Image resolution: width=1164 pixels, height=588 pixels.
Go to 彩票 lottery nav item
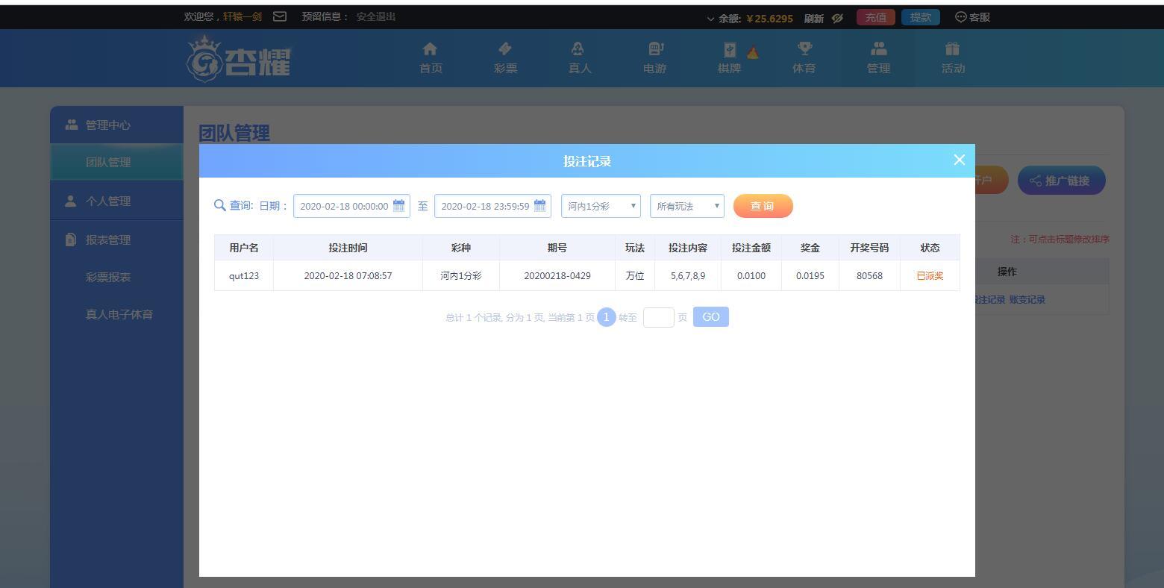click(505, 58)
